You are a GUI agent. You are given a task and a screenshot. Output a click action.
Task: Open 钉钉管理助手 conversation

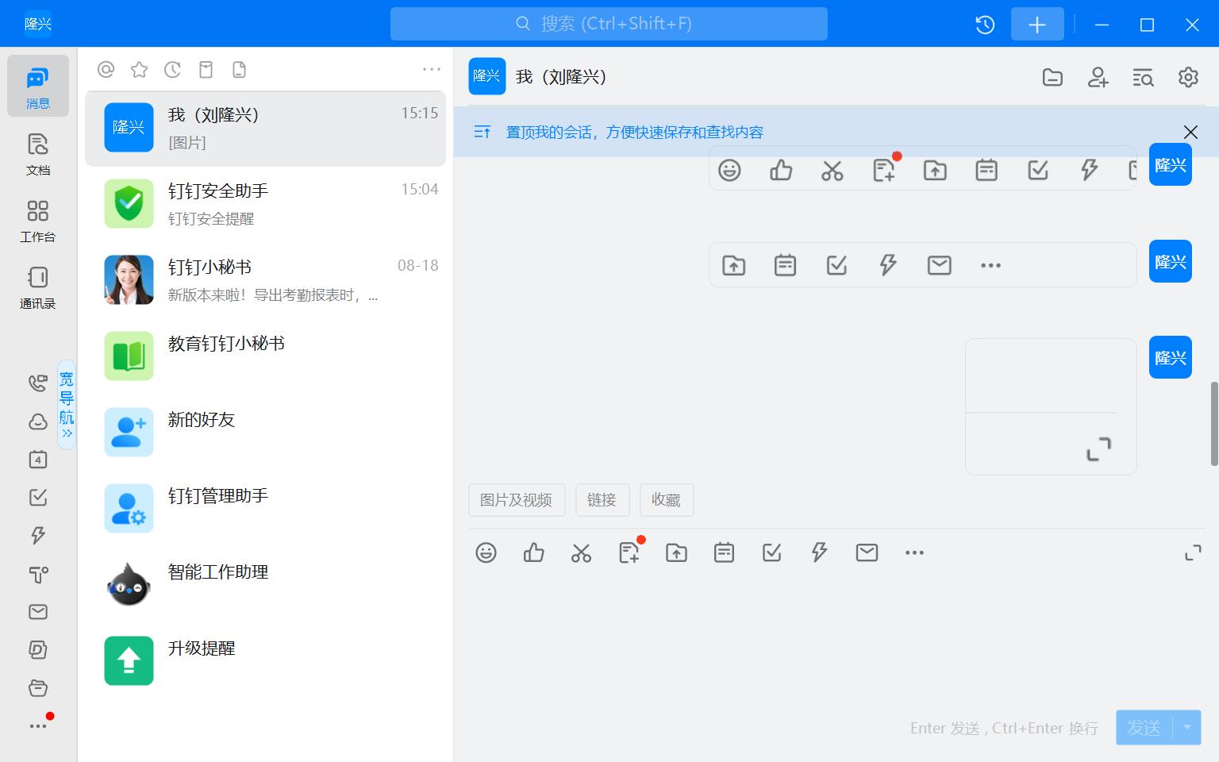point(265,509)
